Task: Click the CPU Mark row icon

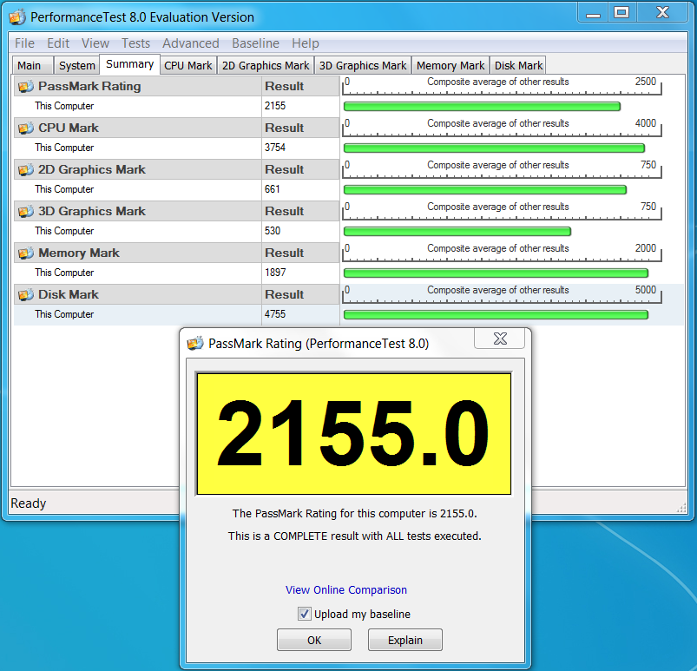Action: (26, 128)
